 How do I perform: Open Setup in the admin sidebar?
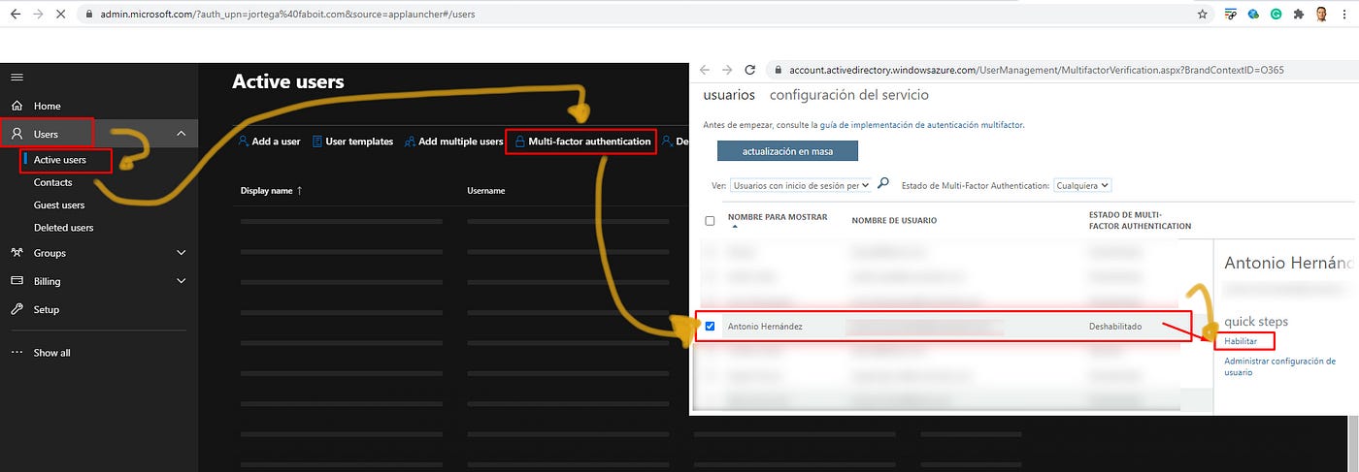pyautogui.click(x=46, y=310)
